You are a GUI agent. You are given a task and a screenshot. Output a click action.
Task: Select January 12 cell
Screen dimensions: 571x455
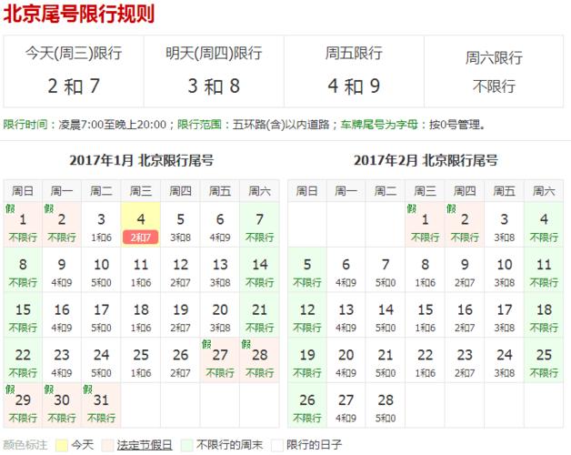tap(180, 269)
